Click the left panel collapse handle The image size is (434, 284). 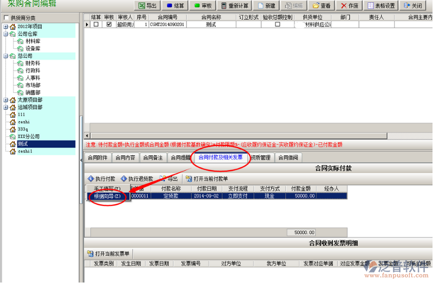(81, 160)
